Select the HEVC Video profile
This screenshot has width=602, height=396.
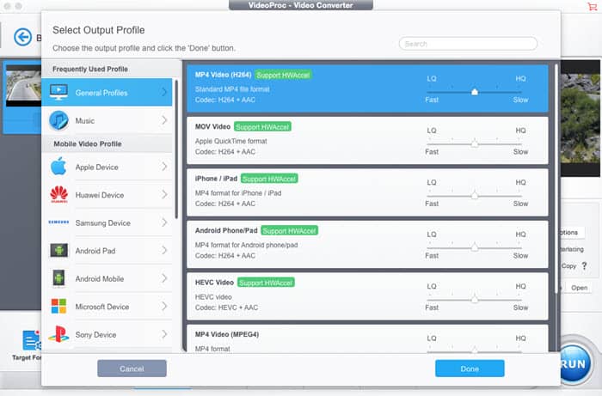pyautogui.click(x=367, y=296)
